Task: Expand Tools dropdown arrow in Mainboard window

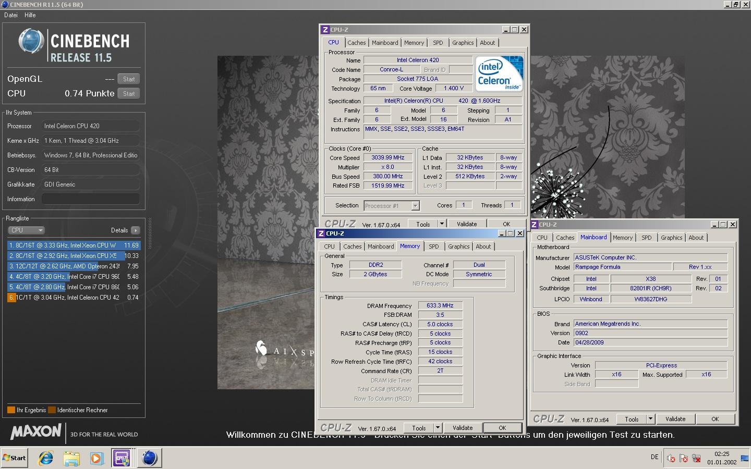Action: (650, 419)
